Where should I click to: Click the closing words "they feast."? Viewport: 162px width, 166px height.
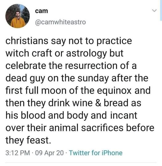tap(28, 140)
